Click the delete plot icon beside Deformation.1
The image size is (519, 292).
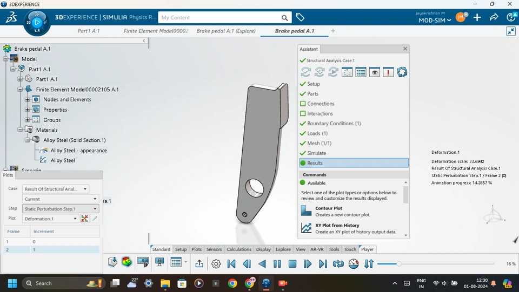85,219
